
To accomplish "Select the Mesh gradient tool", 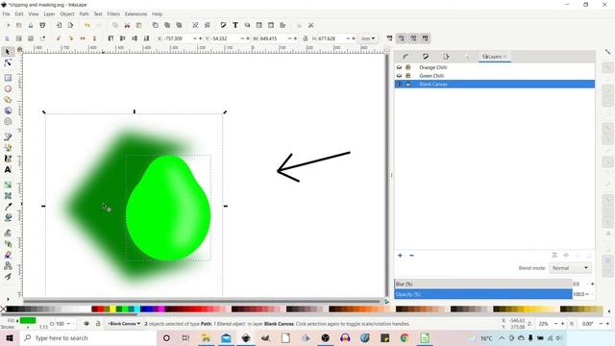I will pyautogui.click(x=8, y=195).
